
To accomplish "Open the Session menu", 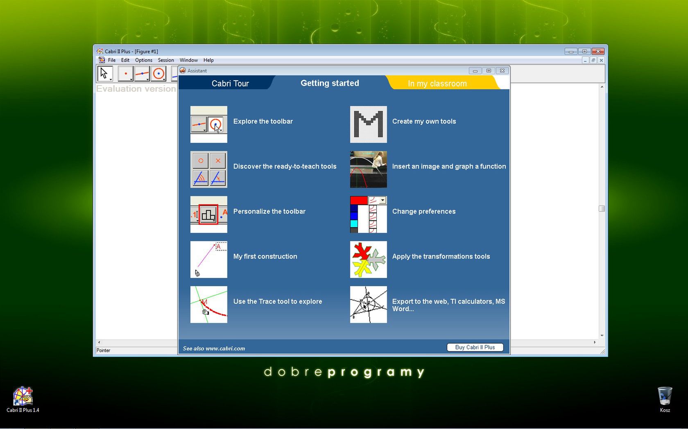I will (166, 60).
